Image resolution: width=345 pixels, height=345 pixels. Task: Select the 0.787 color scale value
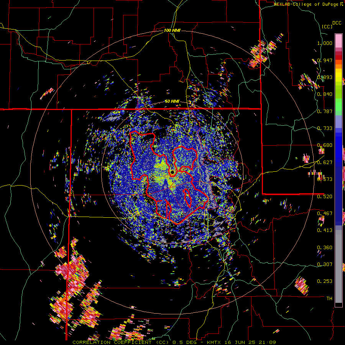coord(325,111)
